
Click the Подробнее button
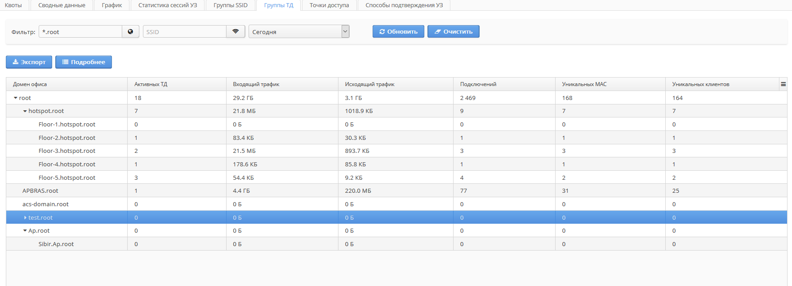click(84, 62)
